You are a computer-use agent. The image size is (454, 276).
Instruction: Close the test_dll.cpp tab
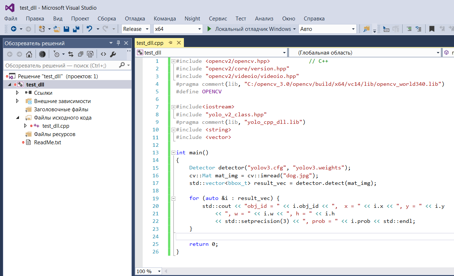pyautogui.click(x=179, y=43)
